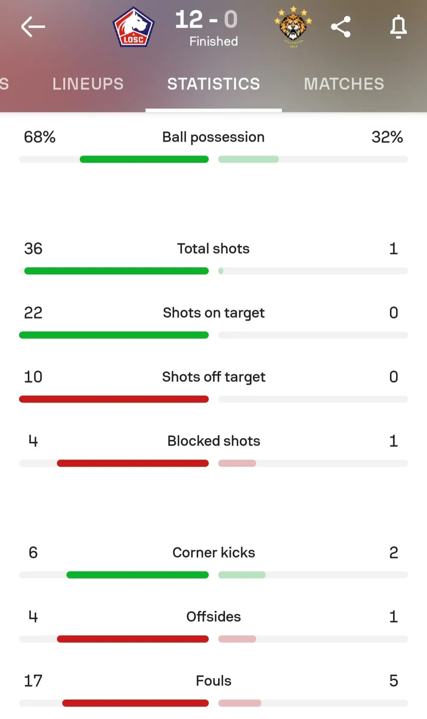427x719 pixels.
Task: Click the Corner kicks green bar
Action: click(x=137, y=575)
